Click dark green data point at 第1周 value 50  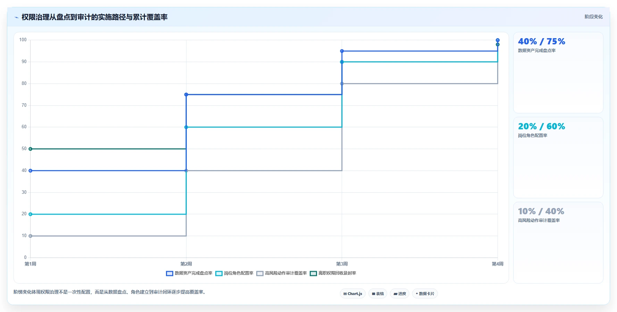coord(31,149)
